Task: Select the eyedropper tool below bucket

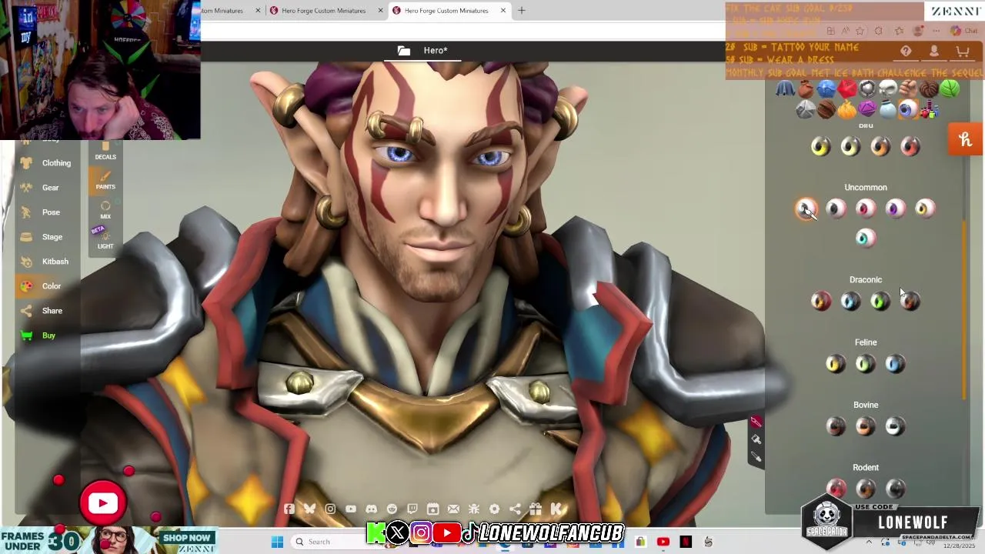Action: pyautogui.click(x=756, y=457)
